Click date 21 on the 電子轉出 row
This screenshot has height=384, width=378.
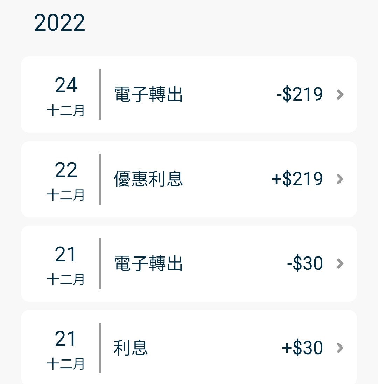tap(66, 255)
